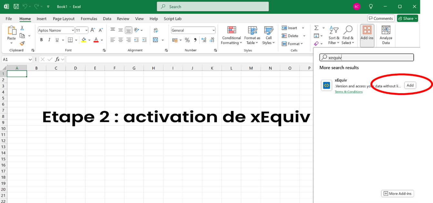The image size is (433, 203).
Task: Open the Find & Select magnifier tool
Action: click(348, 31)
